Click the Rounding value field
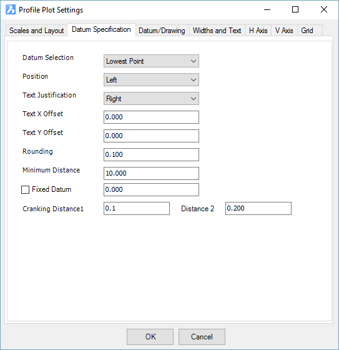This screenshot has width=339, height=350. click(x=151, y=155)
